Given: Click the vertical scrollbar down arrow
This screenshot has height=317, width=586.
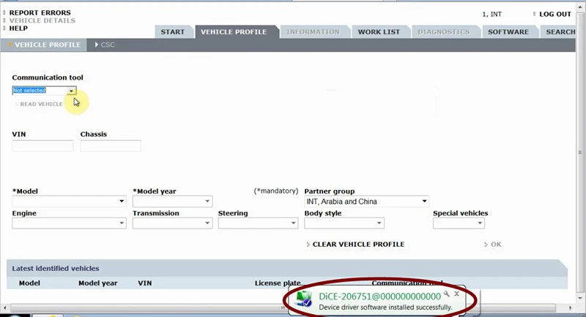Looking at the screenshot, I should (580, 298).
